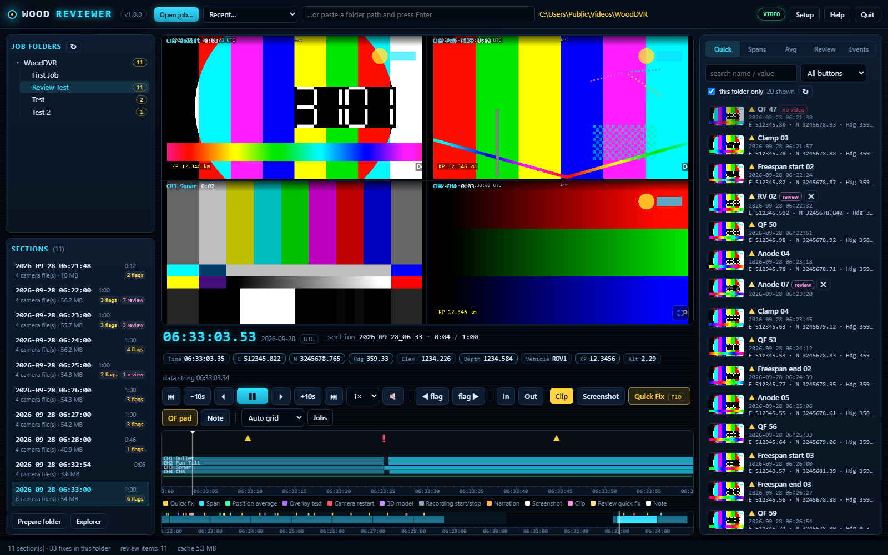
Task: Open the 1× playback speed dropdown
Action: [363, 396]
